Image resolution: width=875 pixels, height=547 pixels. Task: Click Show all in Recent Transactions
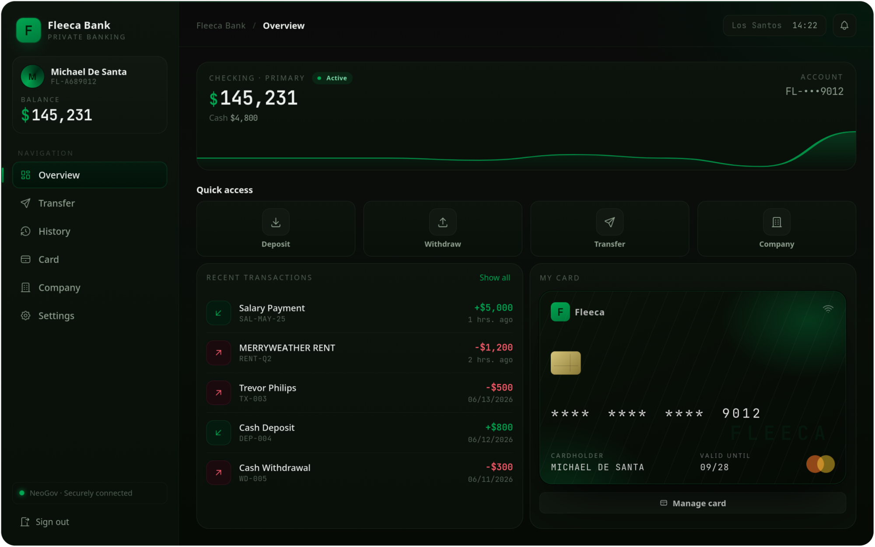tap(494, 278)
